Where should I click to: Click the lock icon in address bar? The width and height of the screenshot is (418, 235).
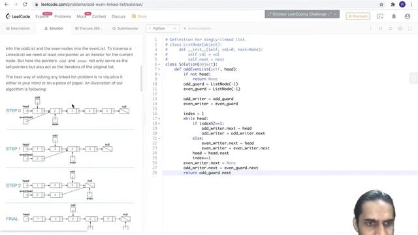click(37, 5)
